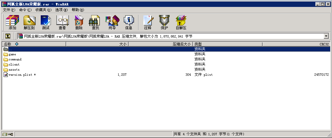Screen dimensions: 332x138
Task: Open the 查看 (View) toolbar icon
Action: coord(62,22)
